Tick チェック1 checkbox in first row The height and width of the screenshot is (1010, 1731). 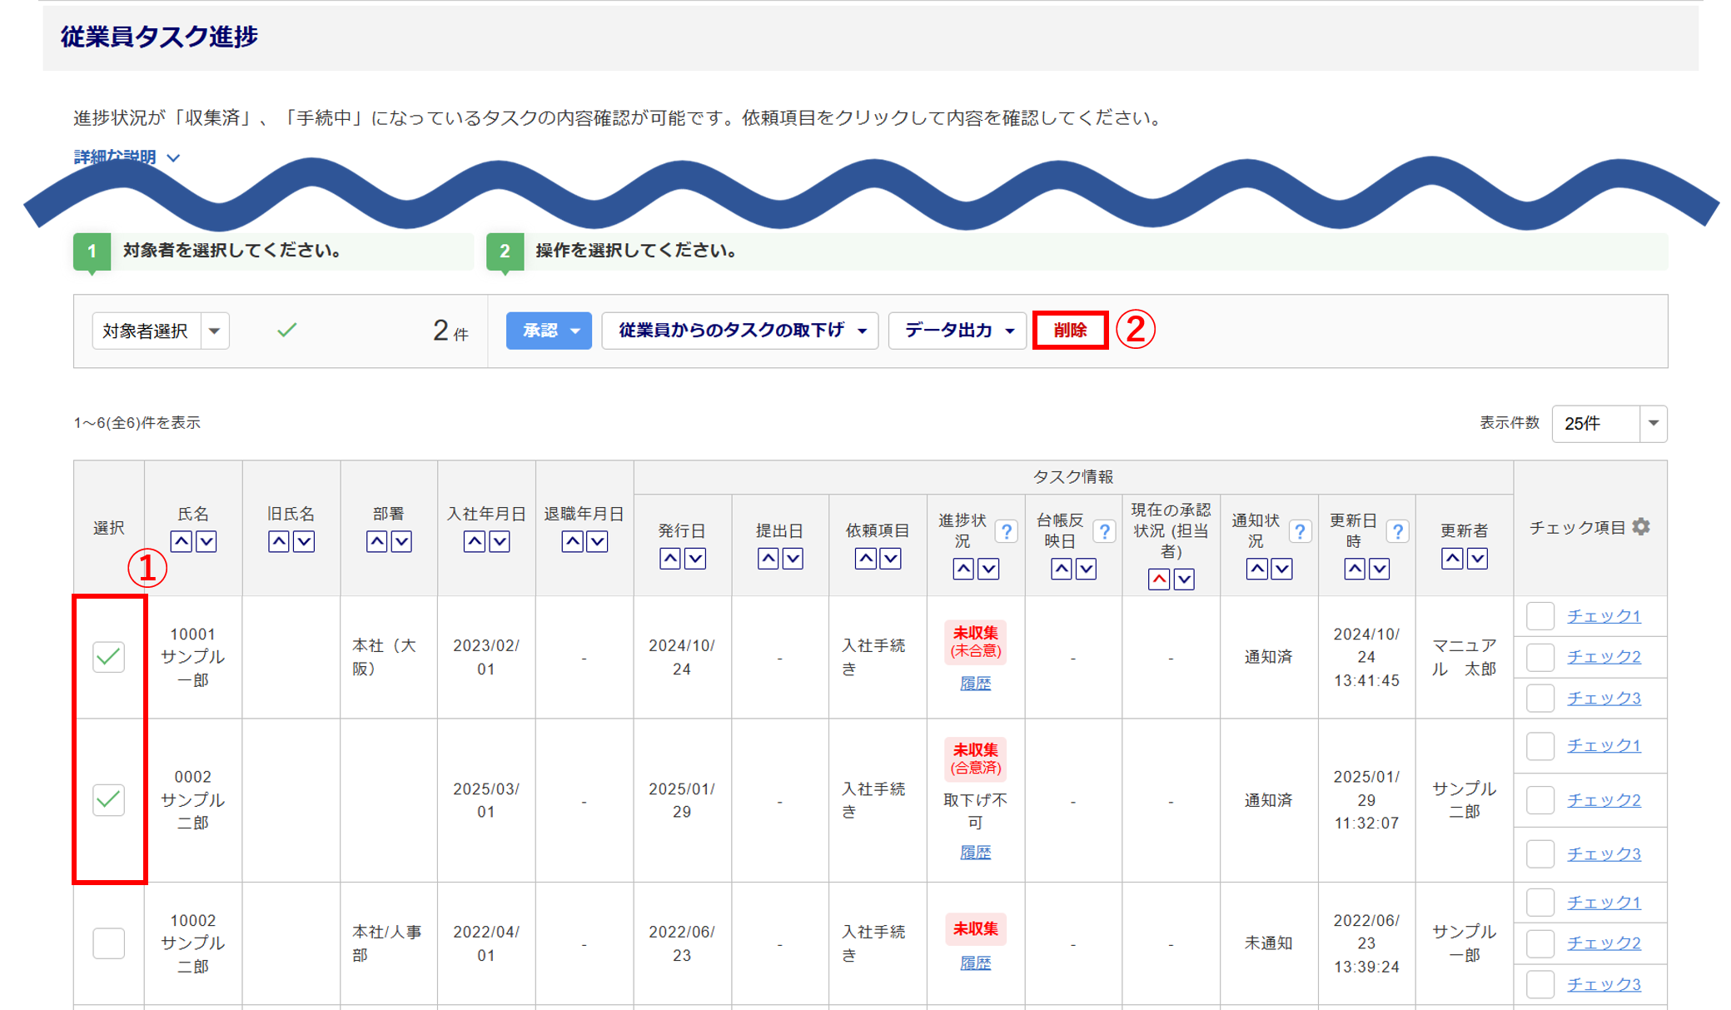coord(1540,616)
